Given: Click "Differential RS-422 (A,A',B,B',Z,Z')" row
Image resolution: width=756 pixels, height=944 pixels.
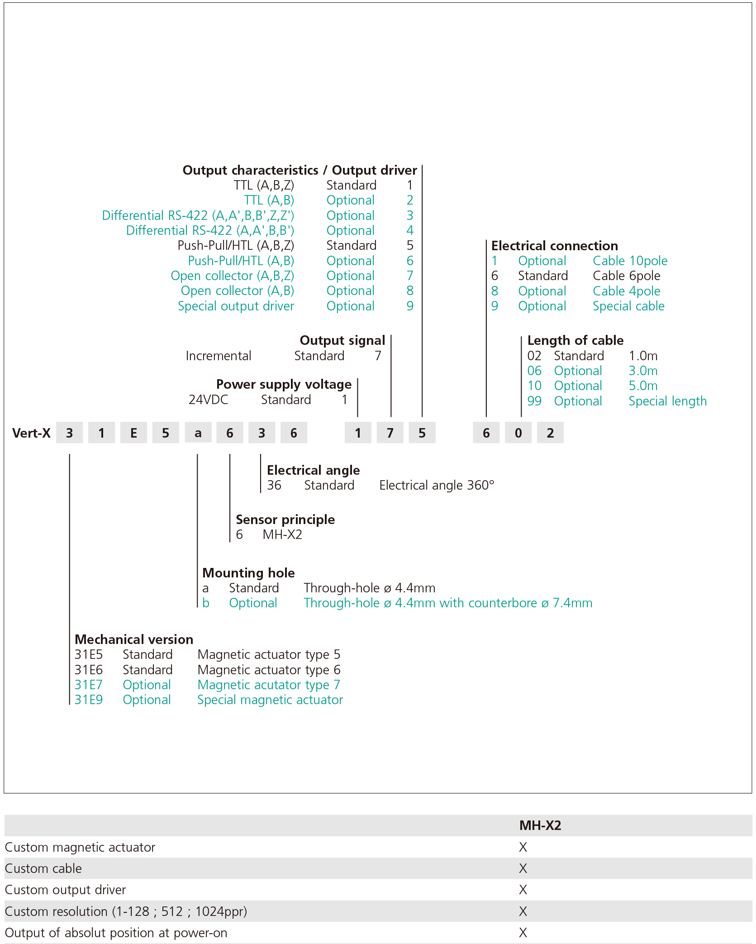Looking at the screenshot, I should [x=258, y=215].
